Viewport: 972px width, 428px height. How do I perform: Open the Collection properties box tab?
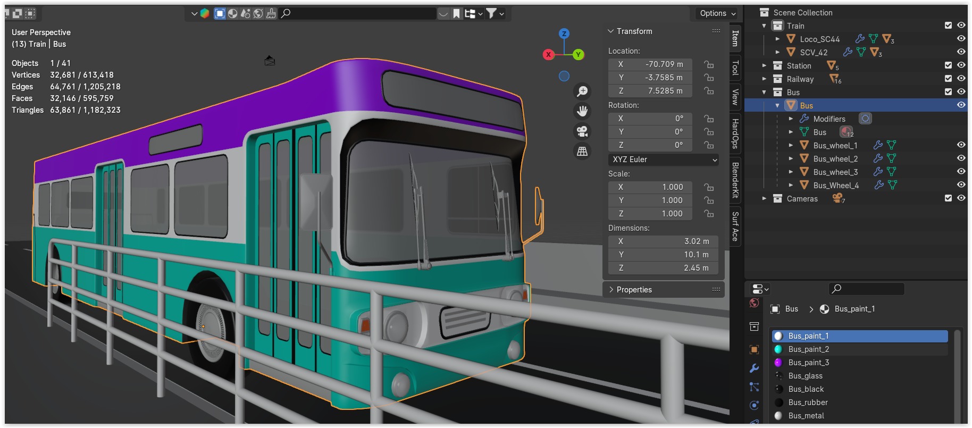pos(754,326)
